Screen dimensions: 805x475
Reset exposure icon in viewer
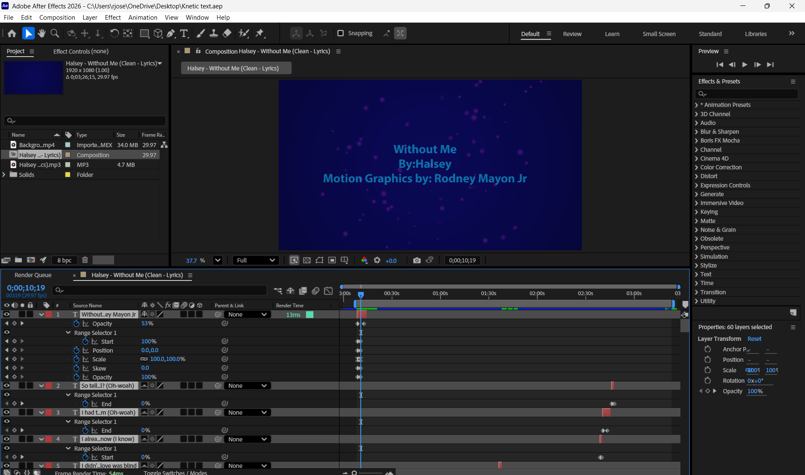[377, 260]
